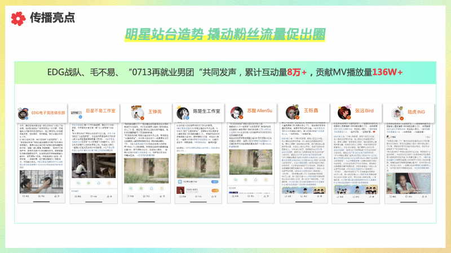Open the EDG post image of two girls
The width and height of the screenshot is (451, 253).
(x=41, y=181)
